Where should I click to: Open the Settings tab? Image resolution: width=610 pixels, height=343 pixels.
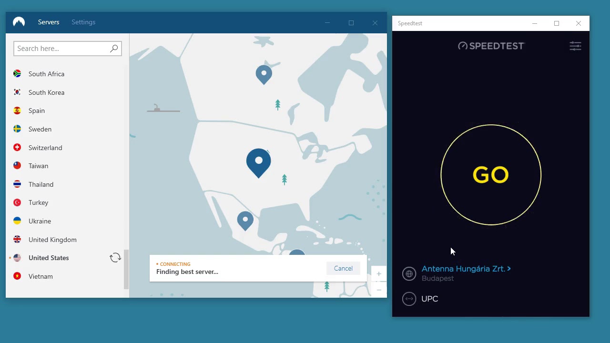tap(83, 22)
